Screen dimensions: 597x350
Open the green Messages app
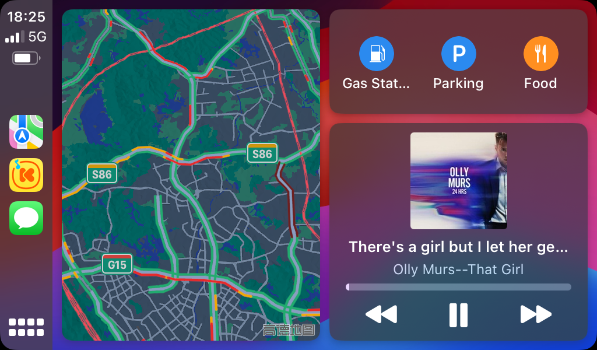coord(26,218)
